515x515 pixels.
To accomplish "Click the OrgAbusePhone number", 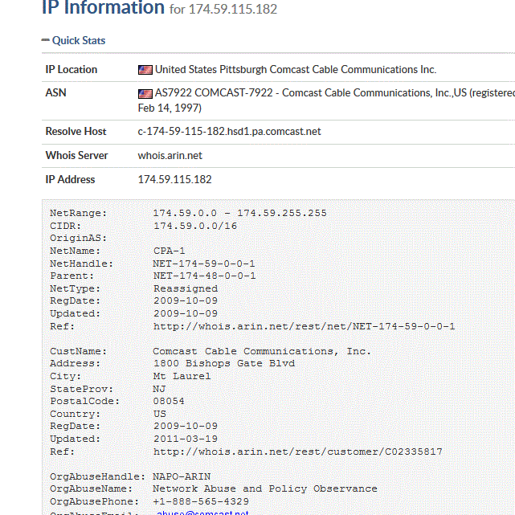I will 201,501.
